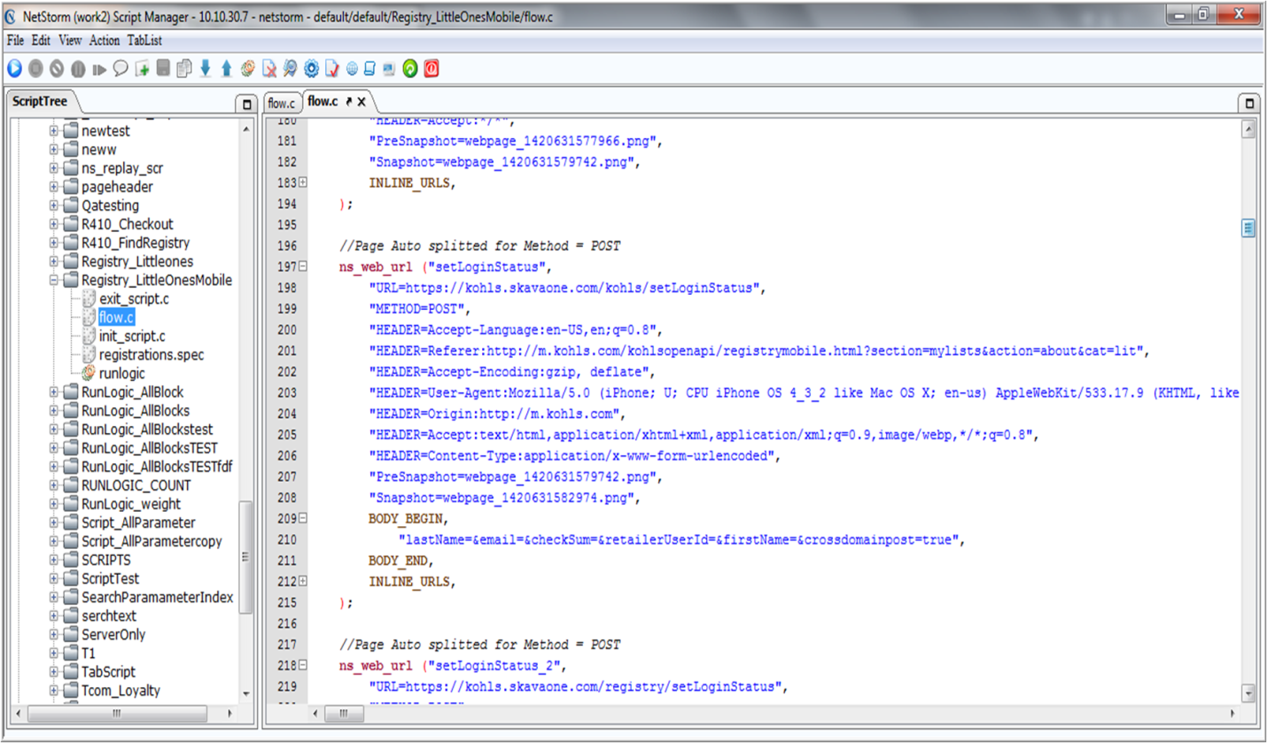Click the blue down arrow icon

coord(206,68)
